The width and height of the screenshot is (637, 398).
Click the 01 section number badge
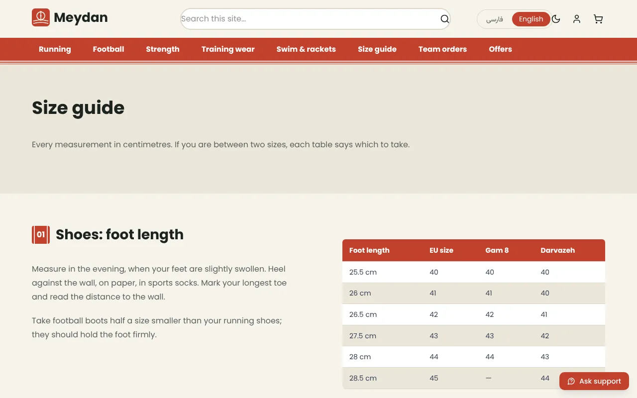(x=41, y=235)
